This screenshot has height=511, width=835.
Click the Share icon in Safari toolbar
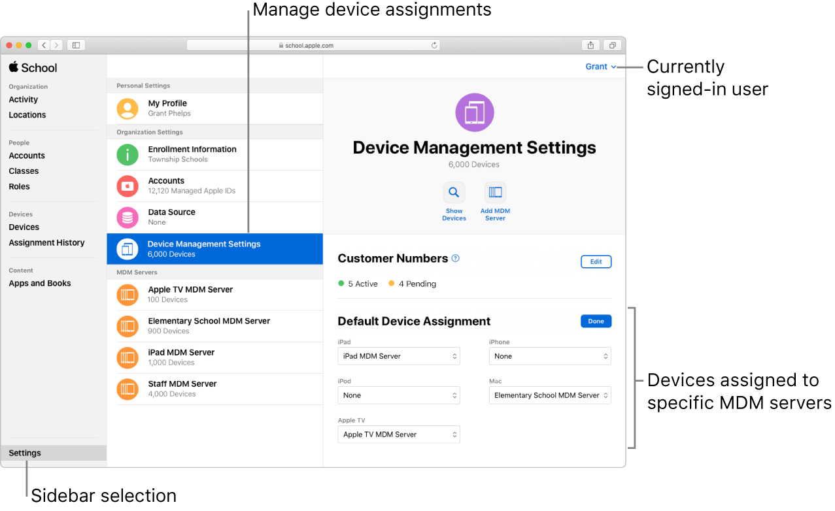[590, 45]
